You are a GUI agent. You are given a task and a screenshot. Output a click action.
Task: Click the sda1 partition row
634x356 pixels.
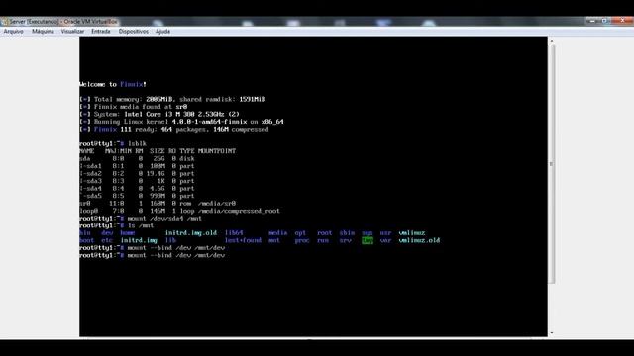click(x=137, y=166)
